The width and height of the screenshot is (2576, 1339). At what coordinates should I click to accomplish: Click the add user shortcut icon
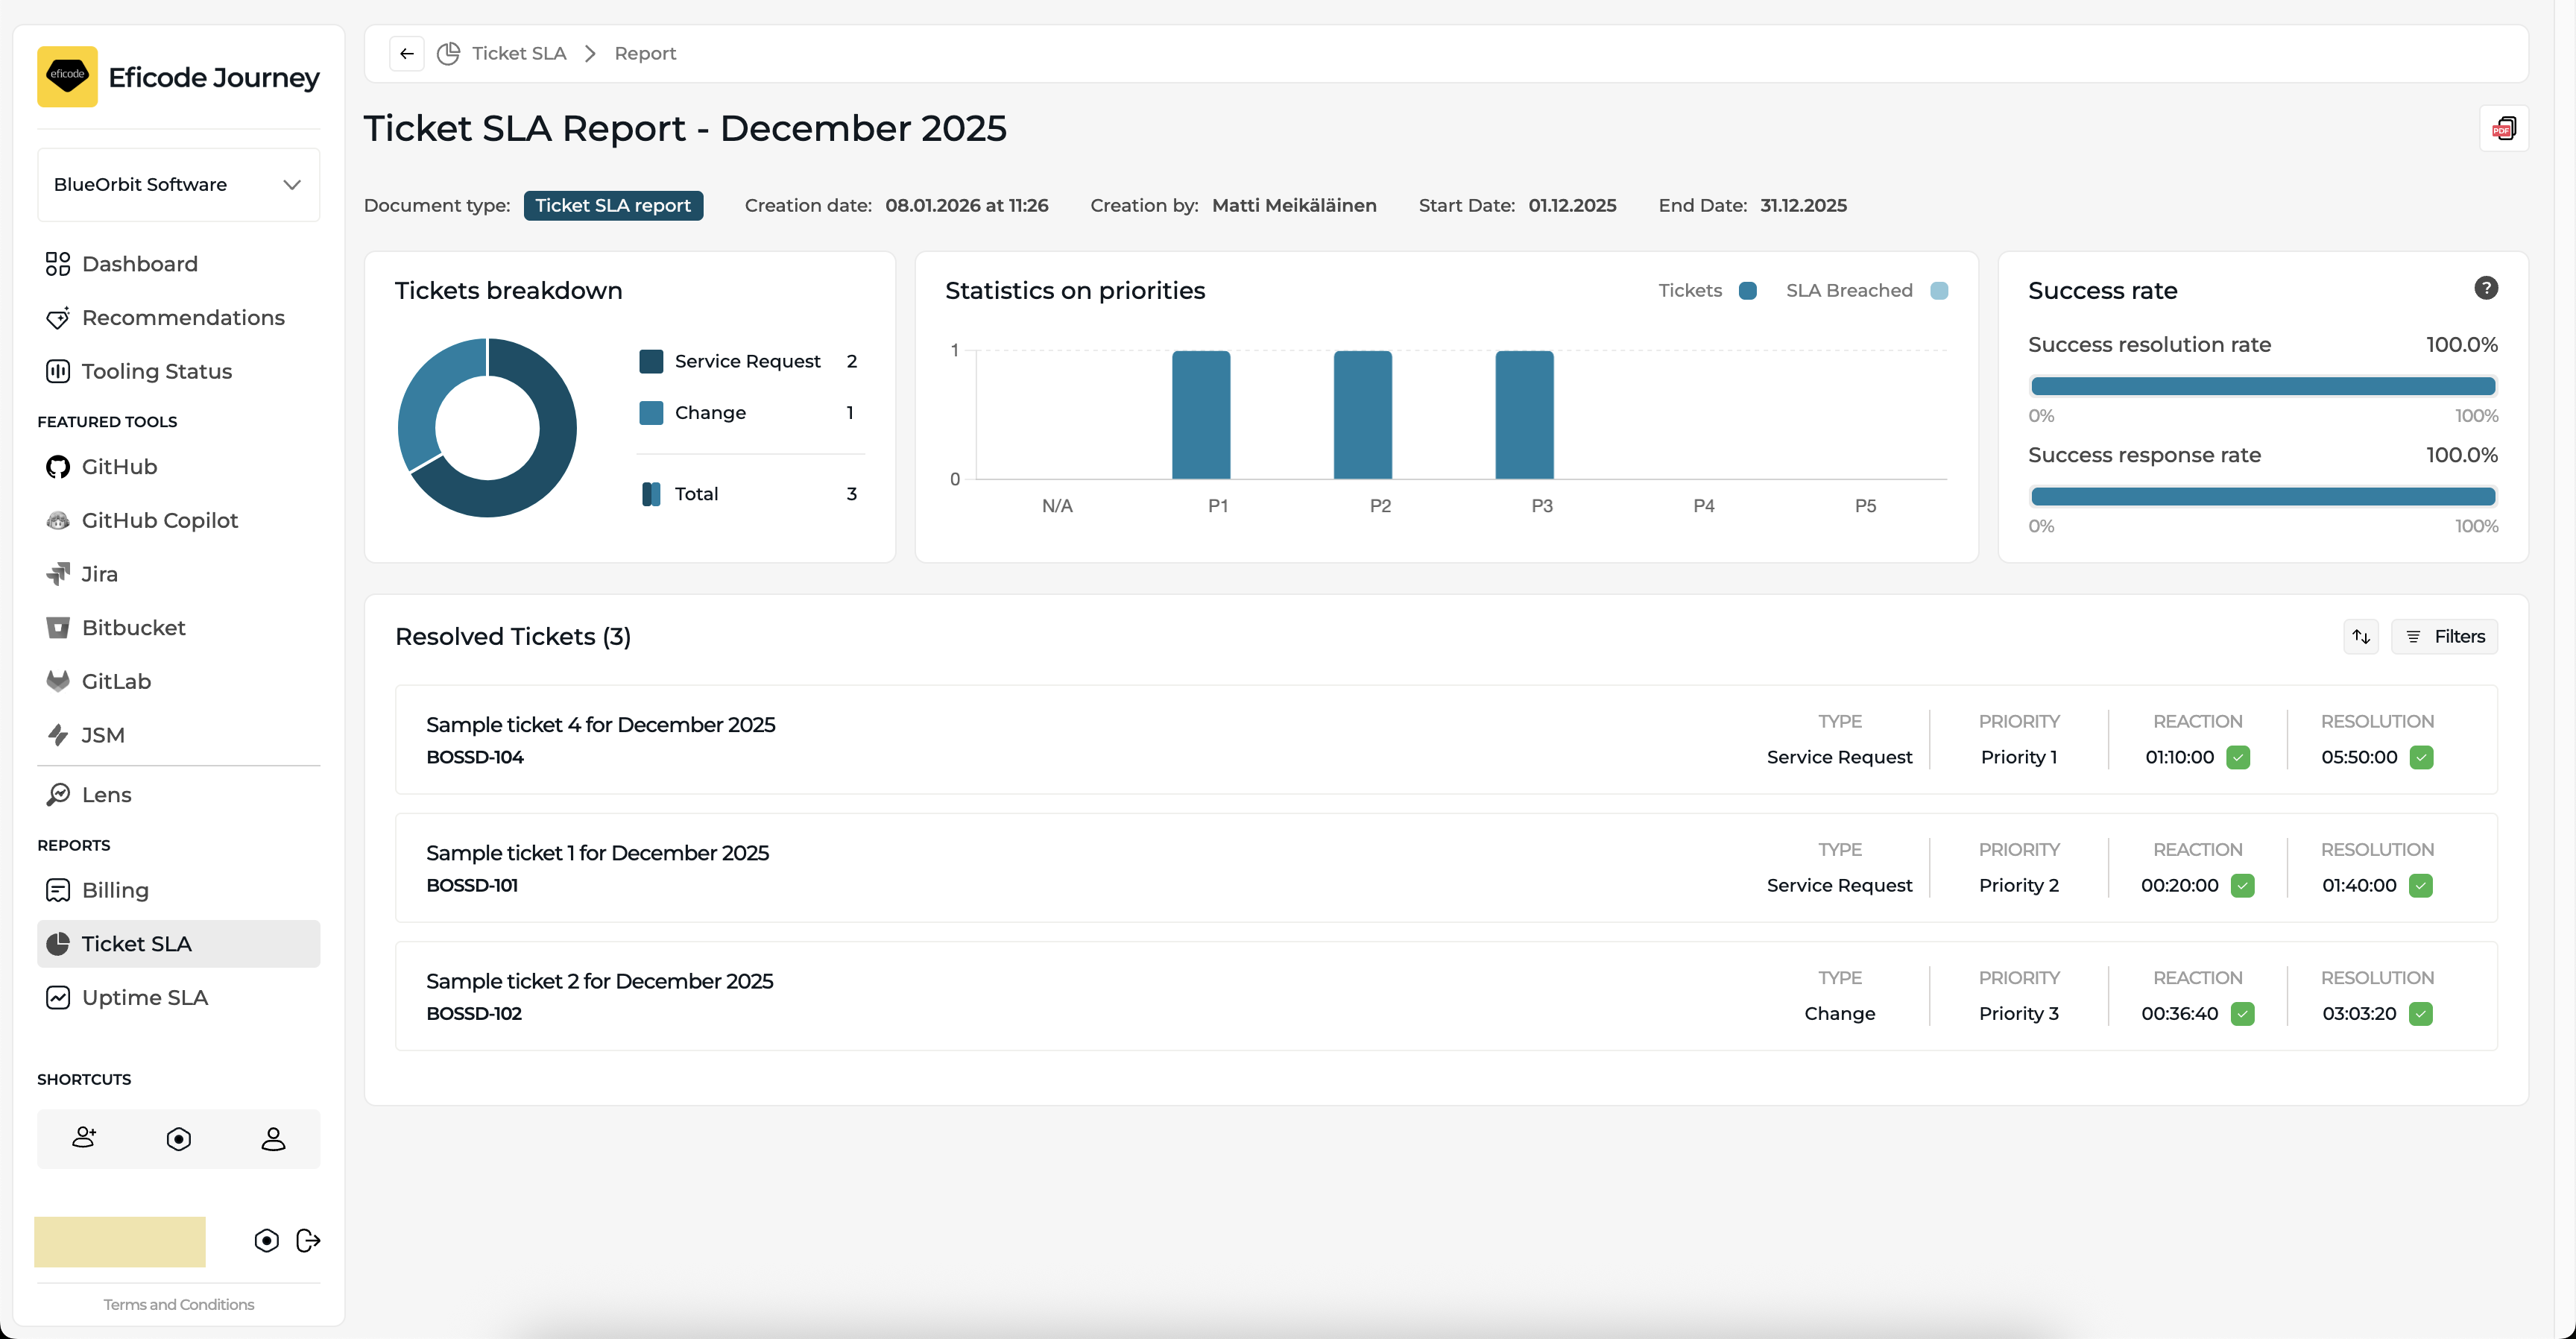point(84,1138)
